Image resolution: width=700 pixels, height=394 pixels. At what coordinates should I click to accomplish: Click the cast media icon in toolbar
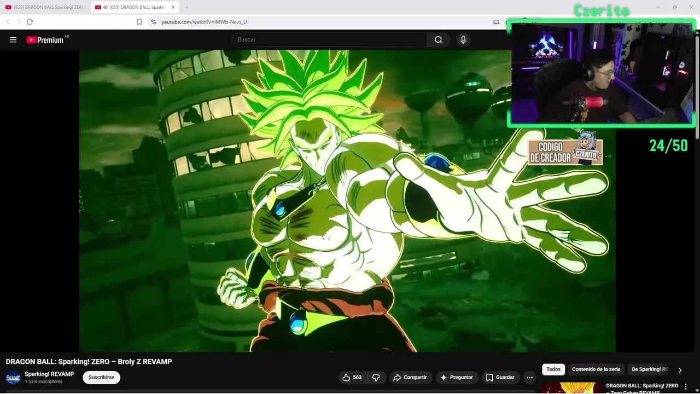click(x=496, y=22)
